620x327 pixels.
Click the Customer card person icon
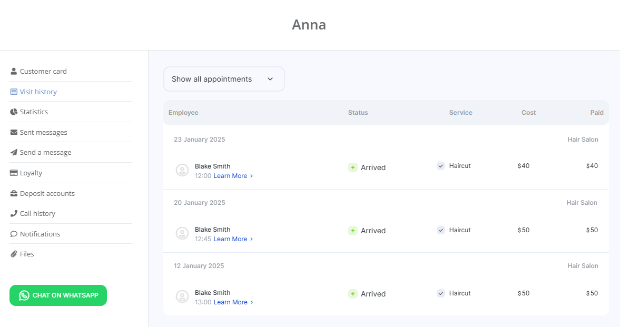tap(14, 71)
